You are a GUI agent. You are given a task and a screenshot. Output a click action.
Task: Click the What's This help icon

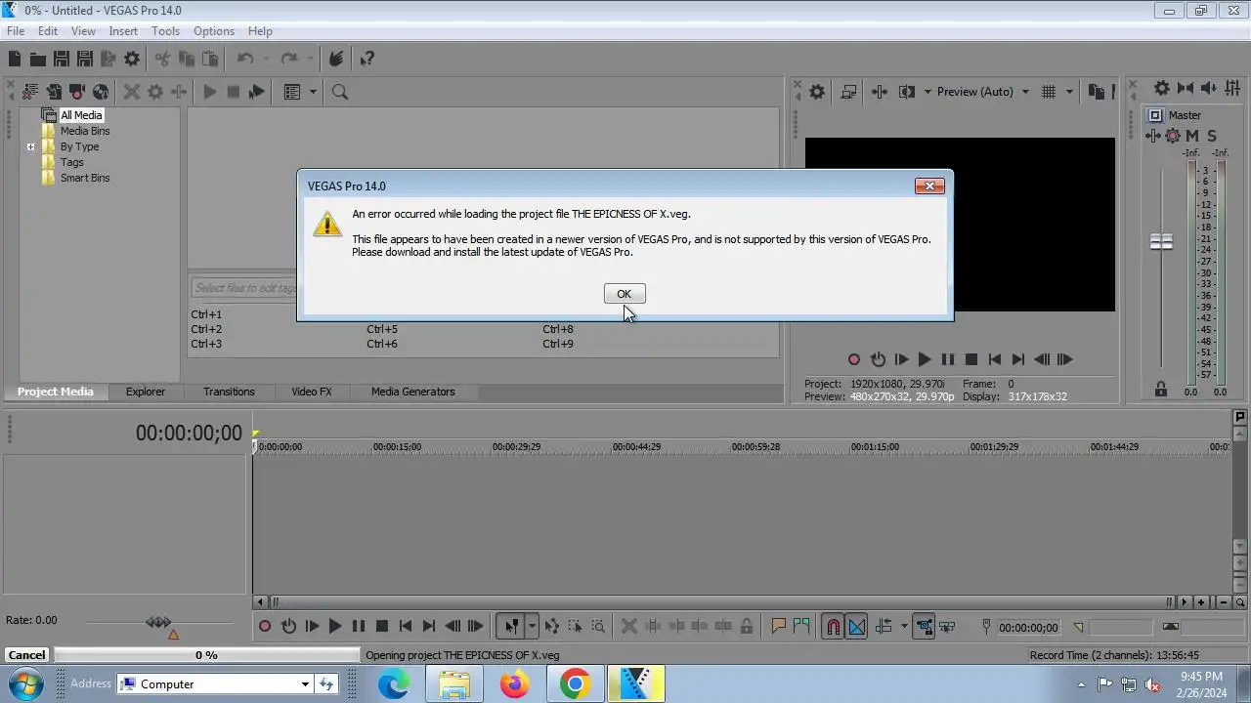click(367, 60)
